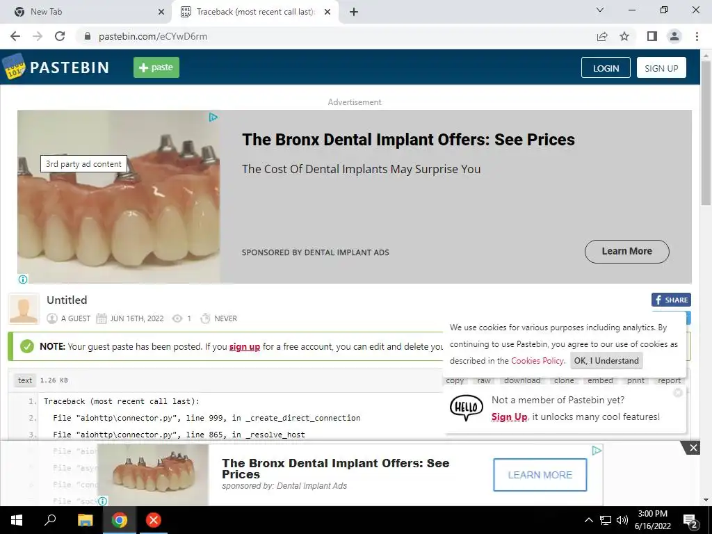The image size is (712, 534).
Task: Open the LOGIN page
Action: (606, 68)
